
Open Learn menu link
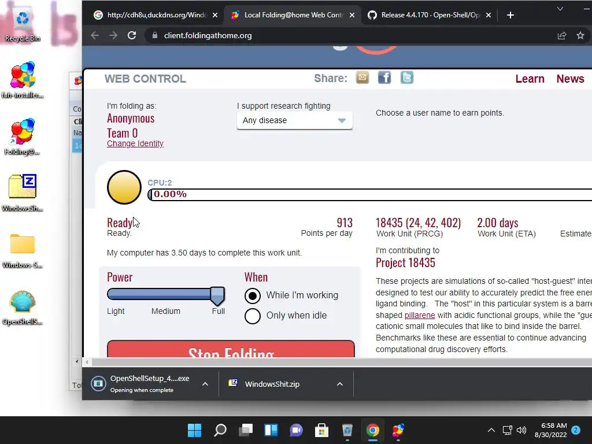pyautogui.click(x=530, y=79)
